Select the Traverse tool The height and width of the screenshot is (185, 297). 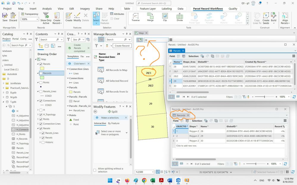click(x=136, y=17)
